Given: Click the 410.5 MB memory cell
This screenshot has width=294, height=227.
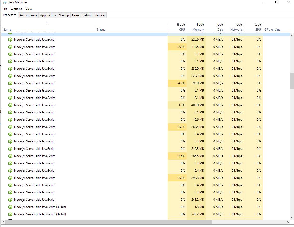Looking at the screenshot, I should [196, 47].
